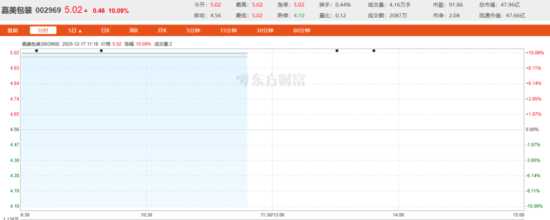This screenshot has height=220, width=550.
Task: Expand the 5日 dropdown arrow
Action: click(x=80, y=31)
